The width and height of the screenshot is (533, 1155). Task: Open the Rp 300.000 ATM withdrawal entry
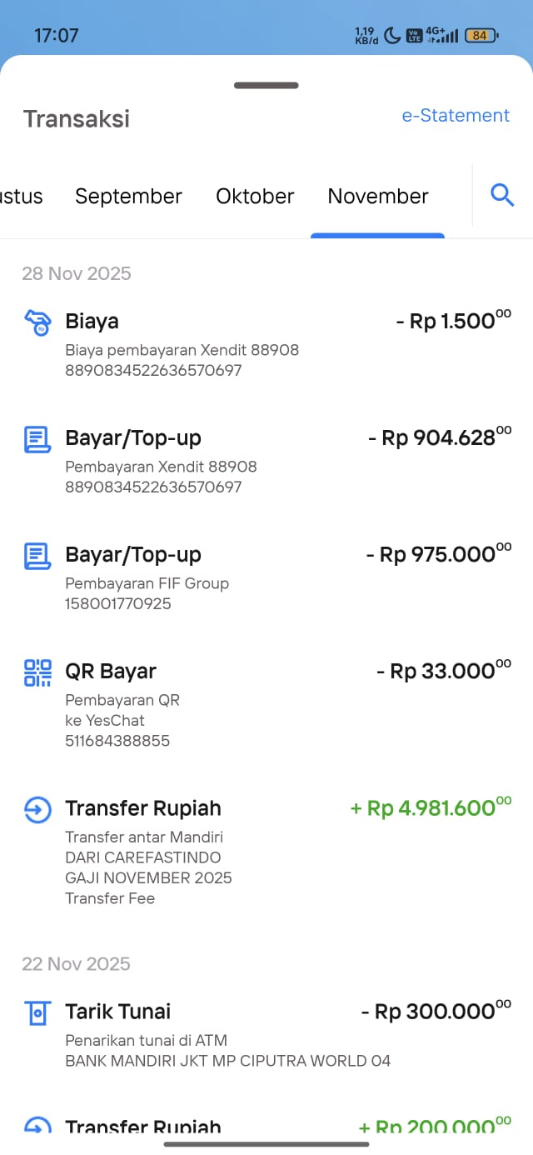[x=266, y=1034]
